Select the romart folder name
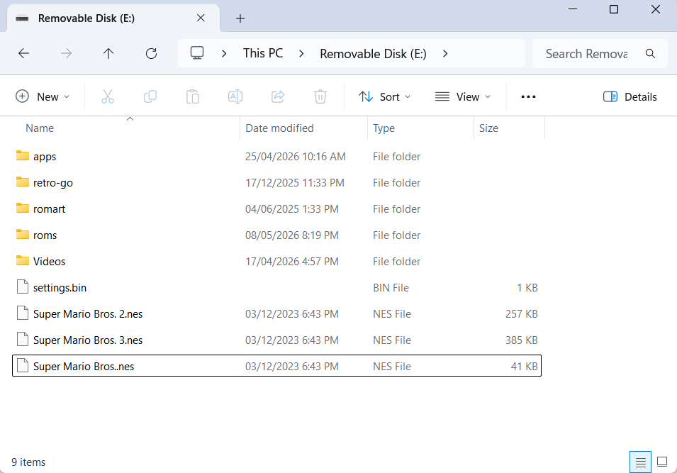Image resolution: width=677 pixels, height=473 pixels. [49, 209]
